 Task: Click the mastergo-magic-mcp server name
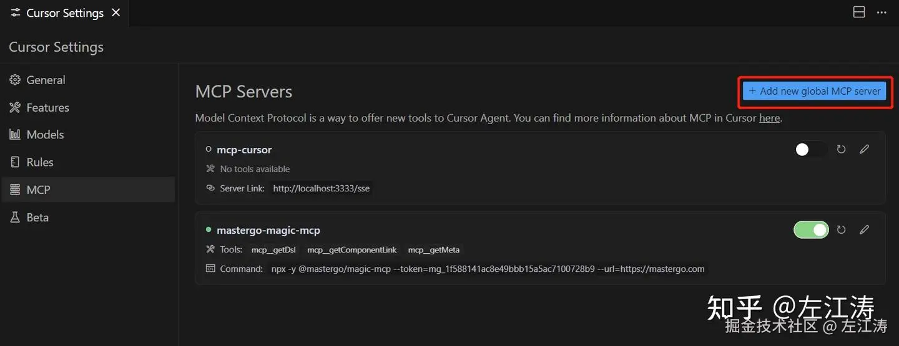(x=268, y=230)
